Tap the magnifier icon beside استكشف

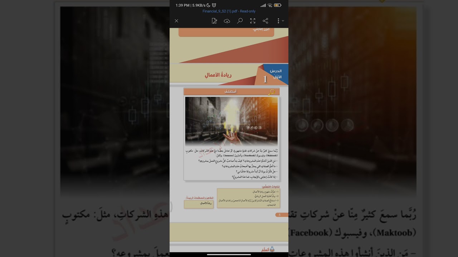pyautogui.click(x=272, y=92)
